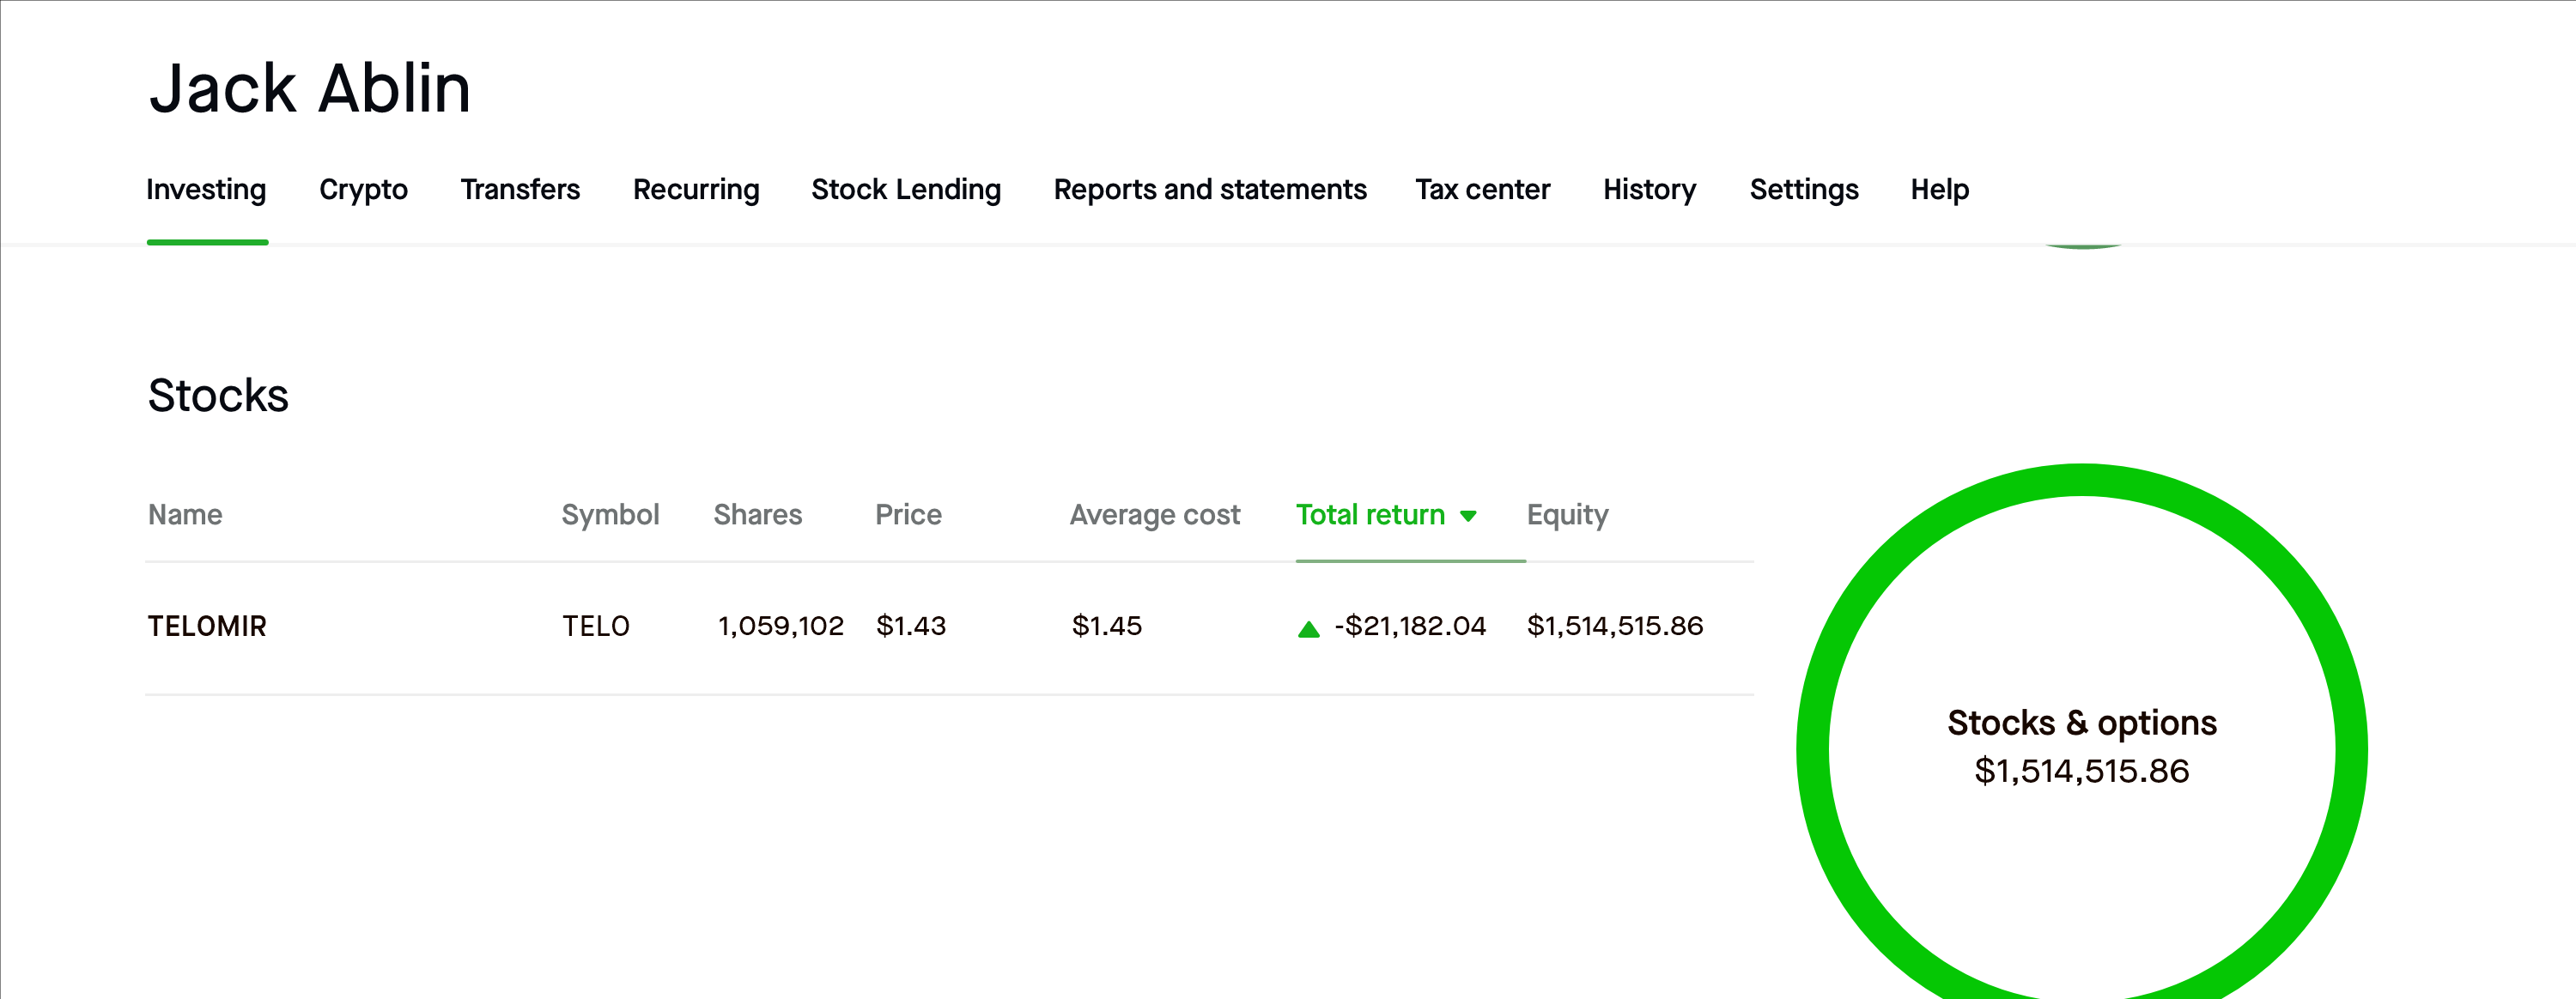
Task: Sort by the Shares column header
Action: [757, 515]
